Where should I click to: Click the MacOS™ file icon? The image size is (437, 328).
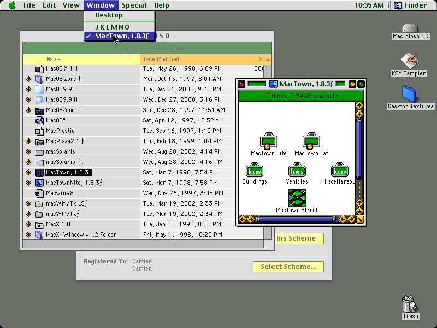pos(39,120)
